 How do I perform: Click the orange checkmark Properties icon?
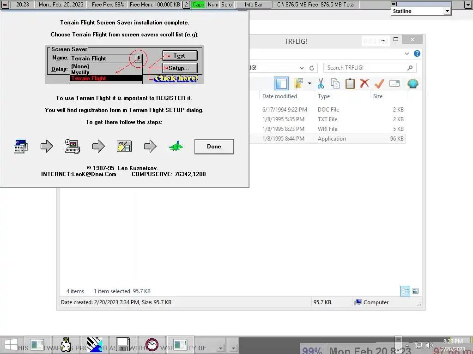click(379, 83)
